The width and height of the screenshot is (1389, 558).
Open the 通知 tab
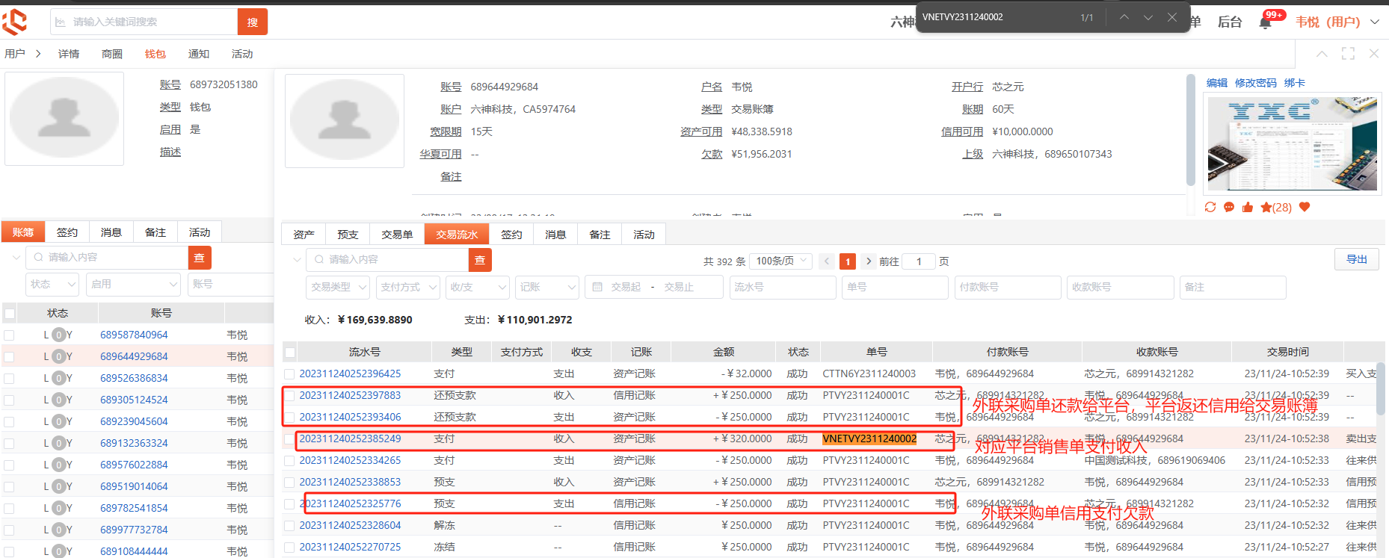[199, 54]
